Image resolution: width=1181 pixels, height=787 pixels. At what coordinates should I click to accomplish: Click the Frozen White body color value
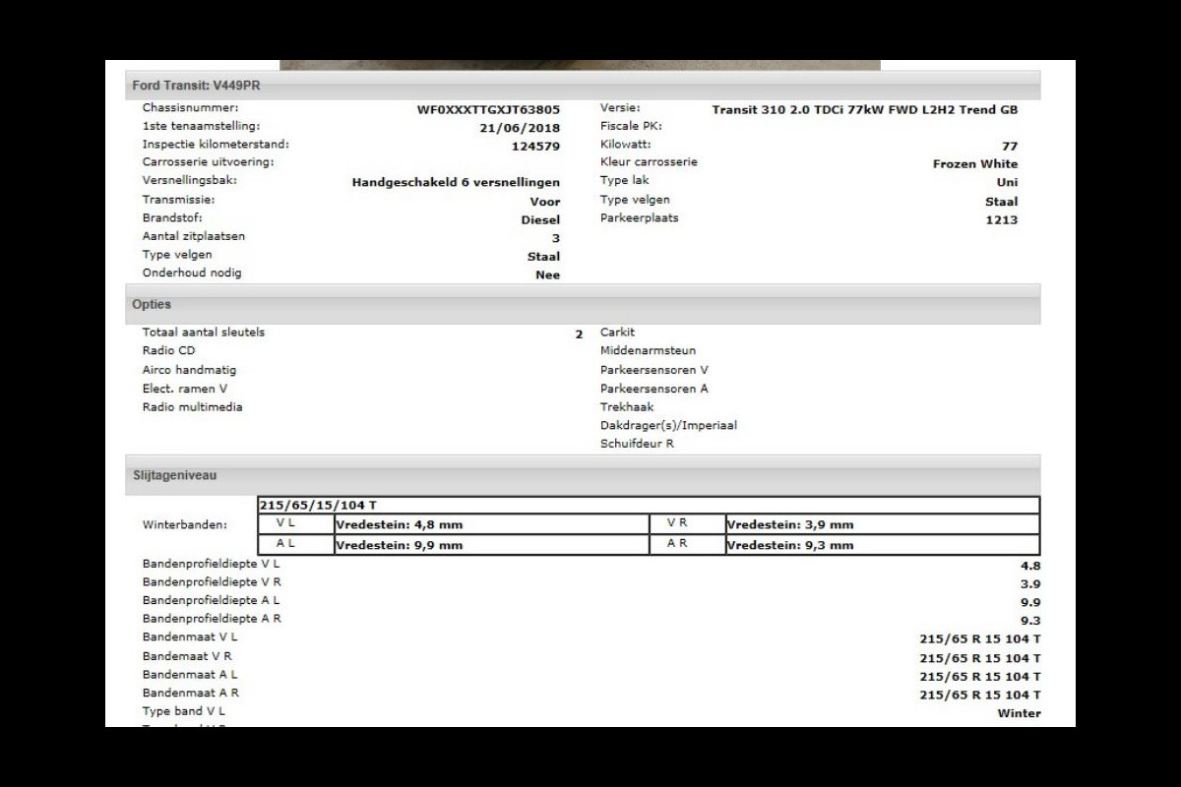(x=974, y=164)
